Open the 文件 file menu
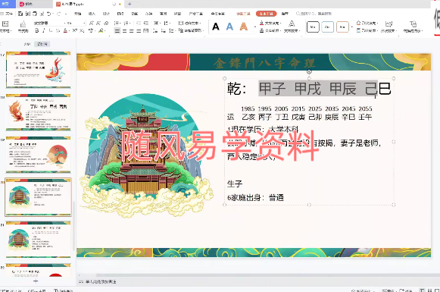 [8, 14]
